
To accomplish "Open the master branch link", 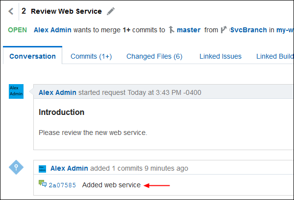I will (189, 30).
